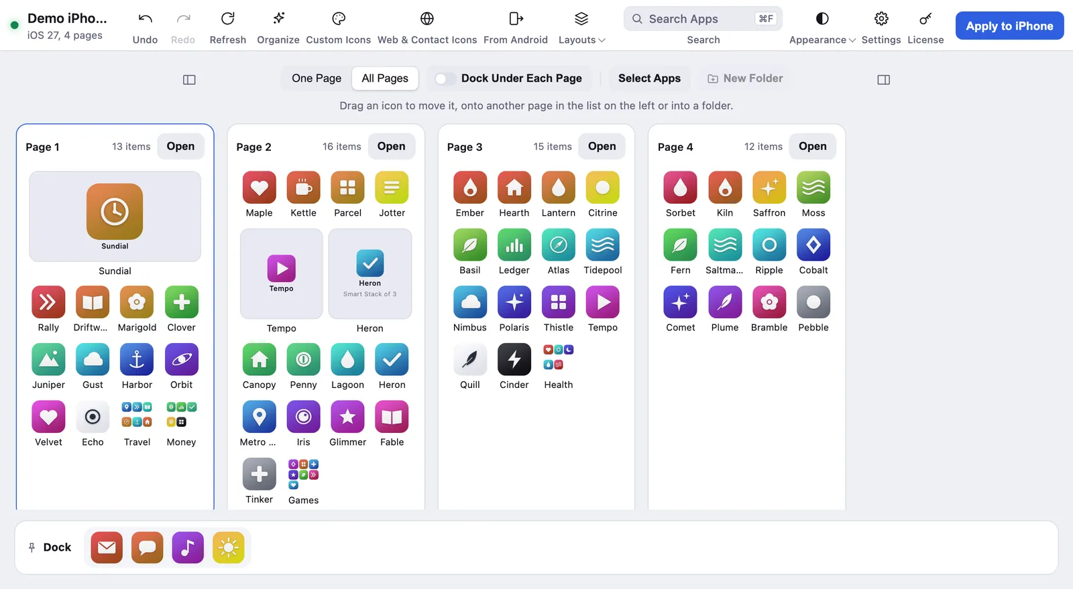Image resolution: width=1073 pixels, height=589 pixels.
Task: Click the Refresh toolbar icon
Action: tap(228, 19)
